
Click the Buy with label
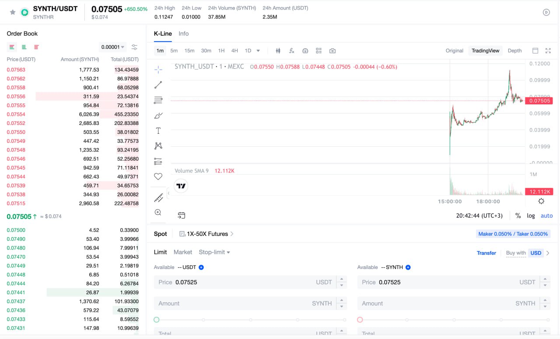[516, 253]
